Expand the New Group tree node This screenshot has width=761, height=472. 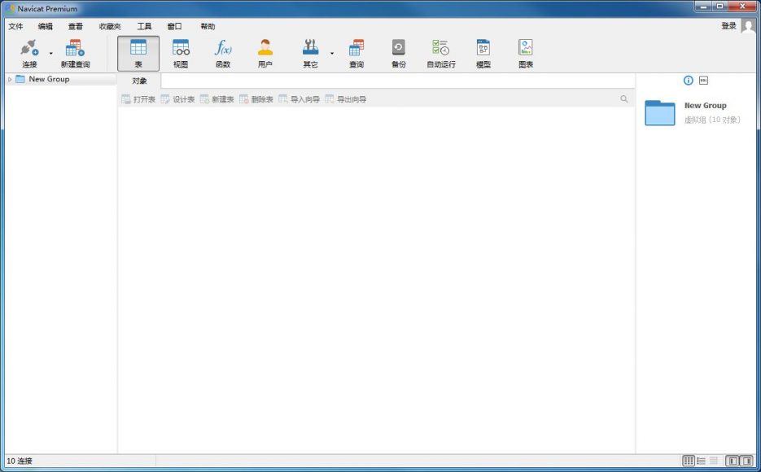[x=10, y=79]
